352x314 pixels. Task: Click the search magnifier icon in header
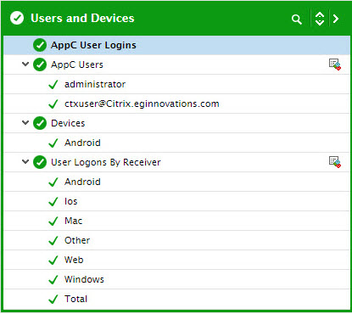297,20
